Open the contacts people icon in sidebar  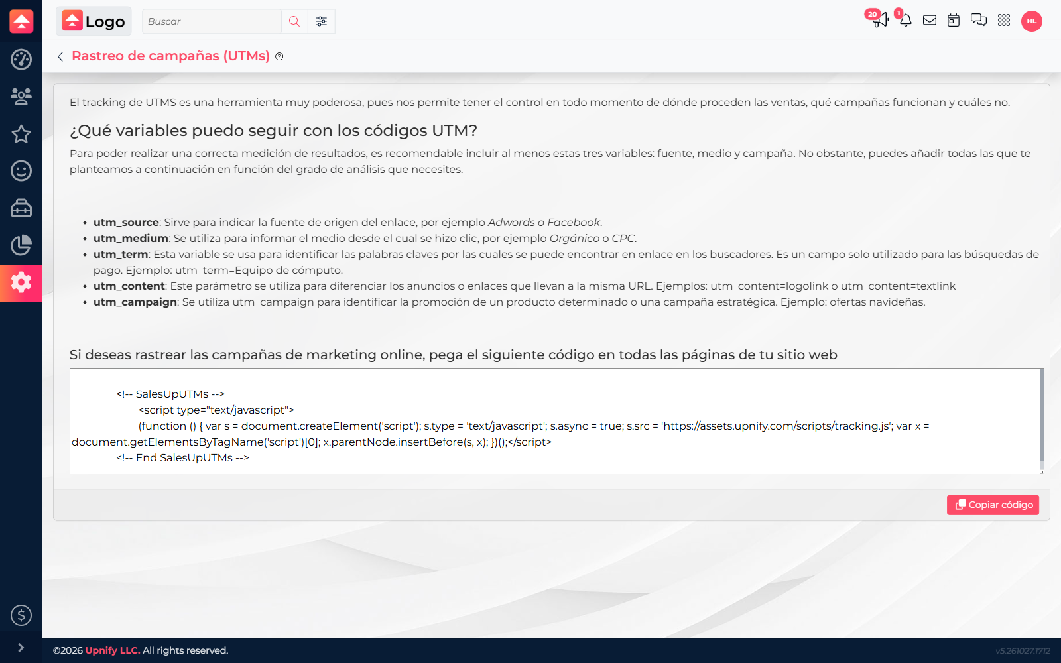21,97
